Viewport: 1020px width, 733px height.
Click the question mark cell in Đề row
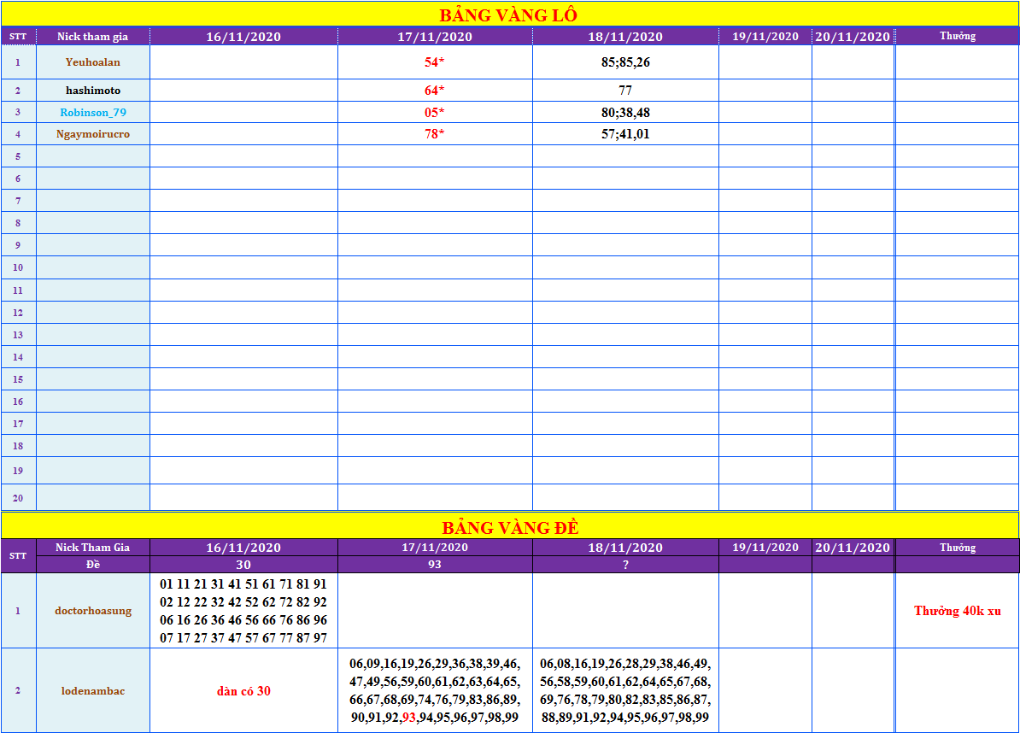coord(625,565)
